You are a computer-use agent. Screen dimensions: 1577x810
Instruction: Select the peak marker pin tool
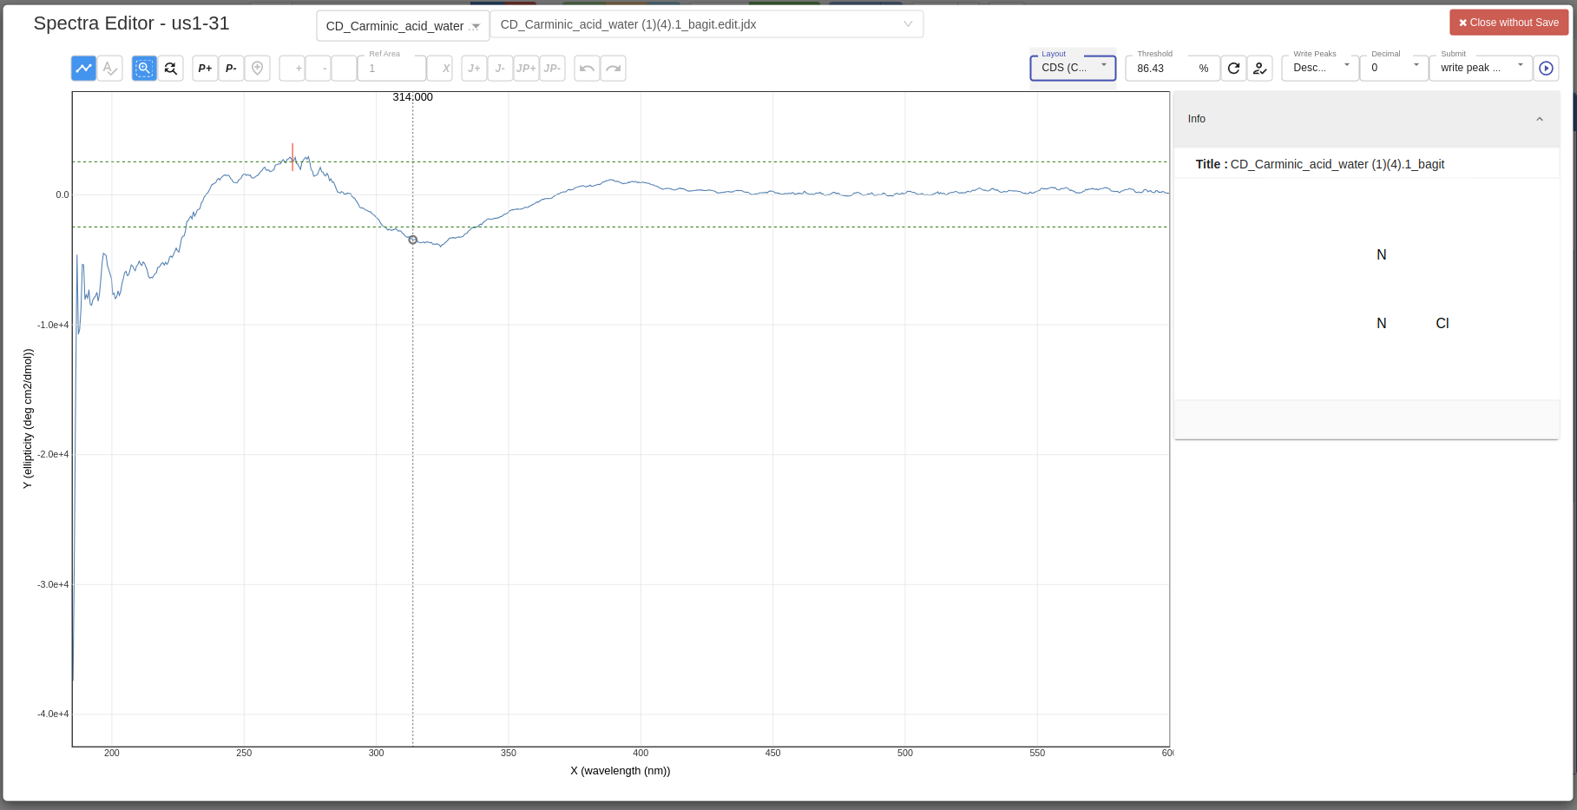click(x=258, y=68)
